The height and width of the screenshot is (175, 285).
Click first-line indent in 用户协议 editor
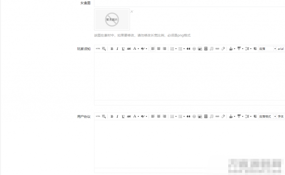coord(255,116)
